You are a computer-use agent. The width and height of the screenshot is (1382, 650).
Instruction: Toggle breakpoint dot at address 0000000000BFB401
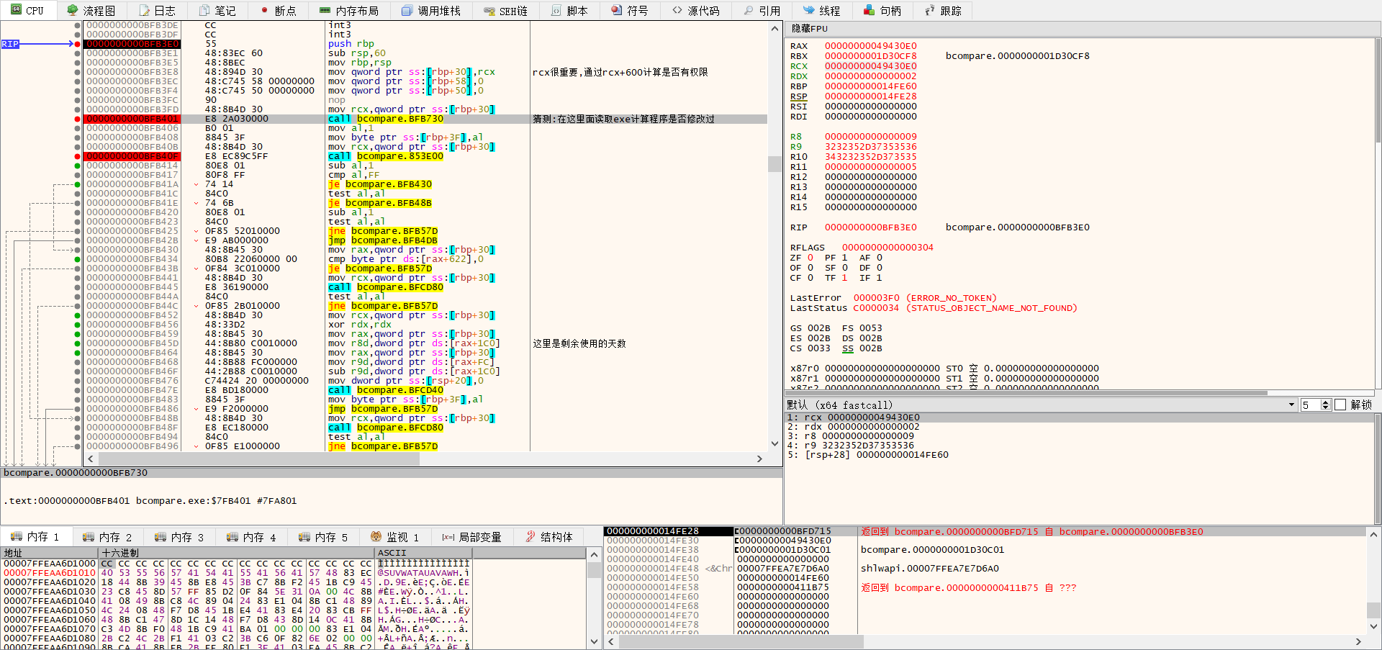(77, 119)
